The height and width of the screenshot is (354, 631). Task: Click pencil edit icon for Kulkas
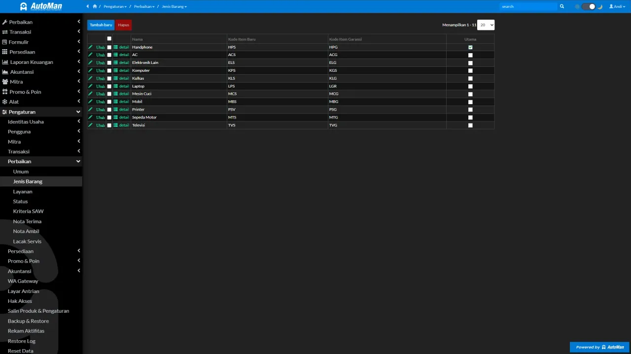click(90, 78)
